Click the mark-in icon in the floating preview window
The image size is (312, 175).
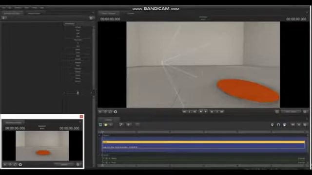click(x=5, y=165)
